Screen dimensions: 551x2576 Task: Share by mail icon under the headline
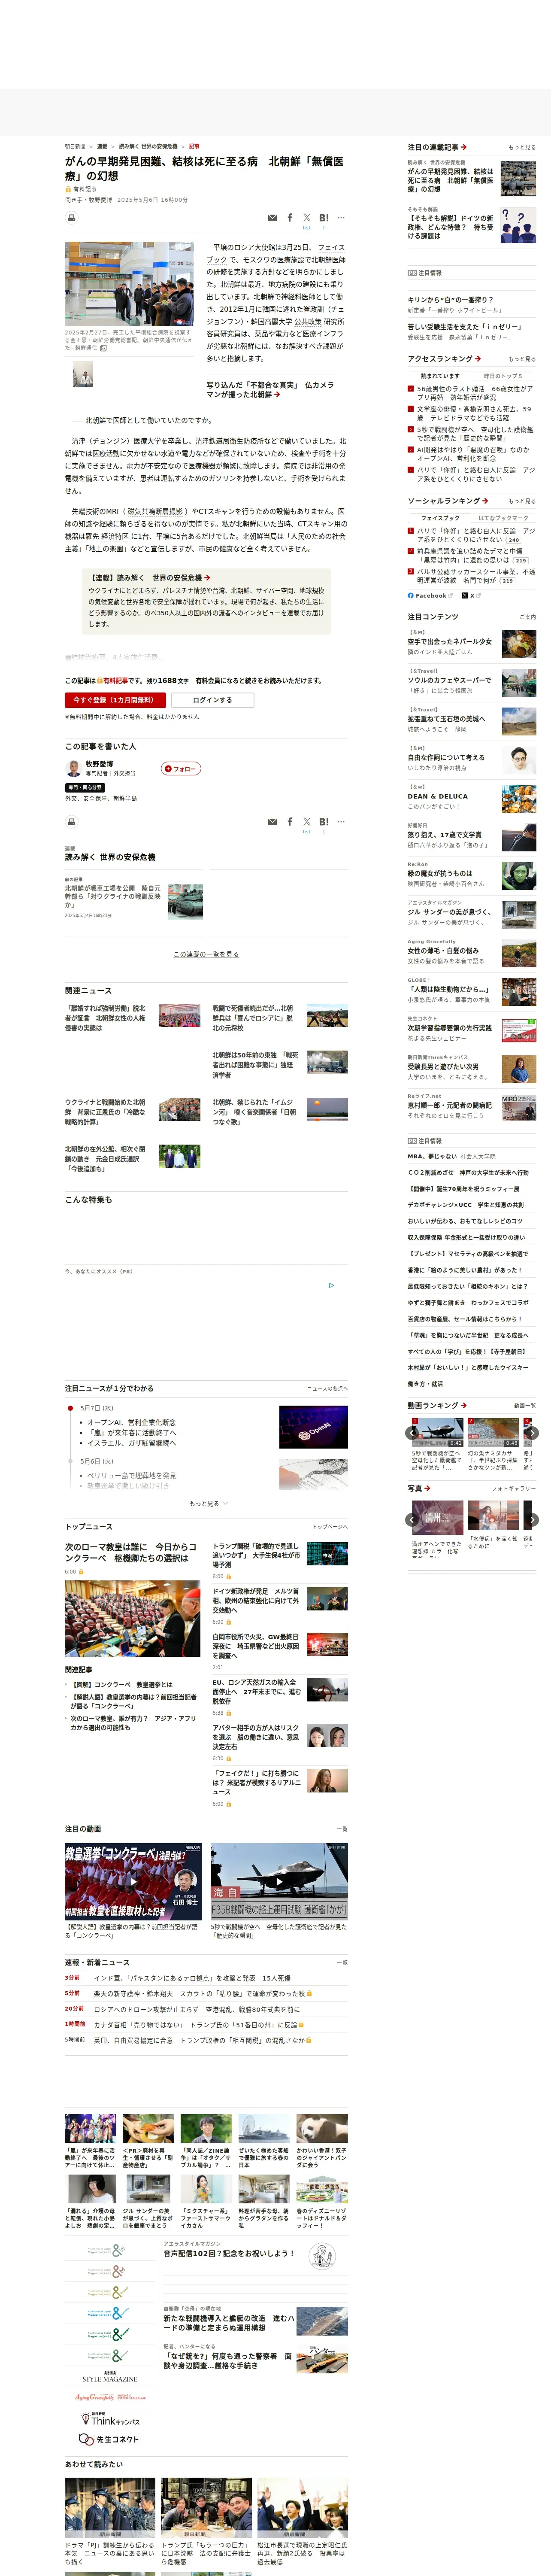[x=272, y=218]
